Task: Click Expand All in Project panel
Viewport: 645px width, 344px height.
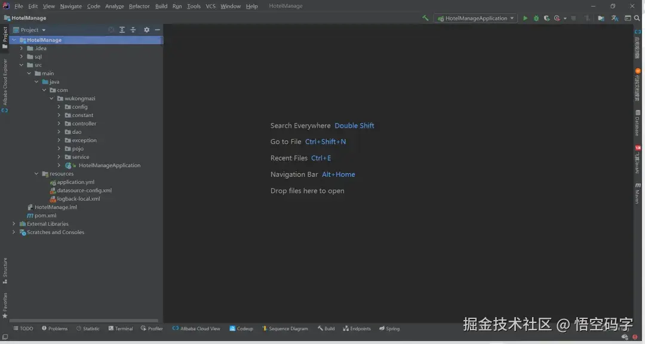Action: 122,30
